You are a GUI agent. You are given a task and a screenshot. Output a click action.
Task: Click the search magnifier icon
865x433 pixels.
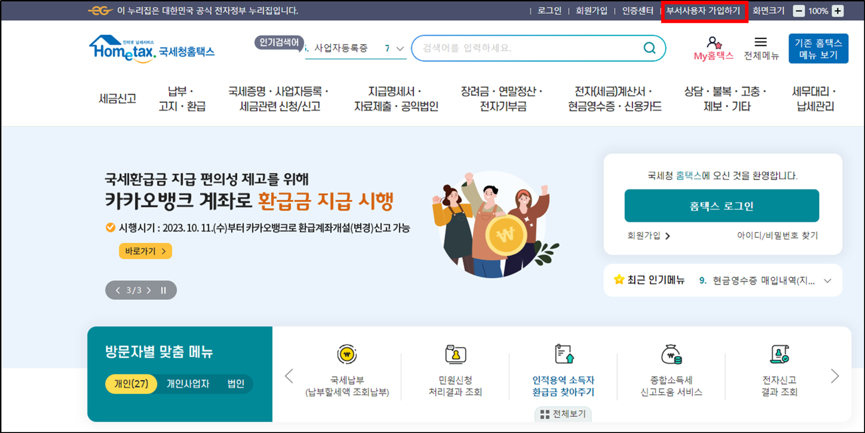(x=649, y=48)
